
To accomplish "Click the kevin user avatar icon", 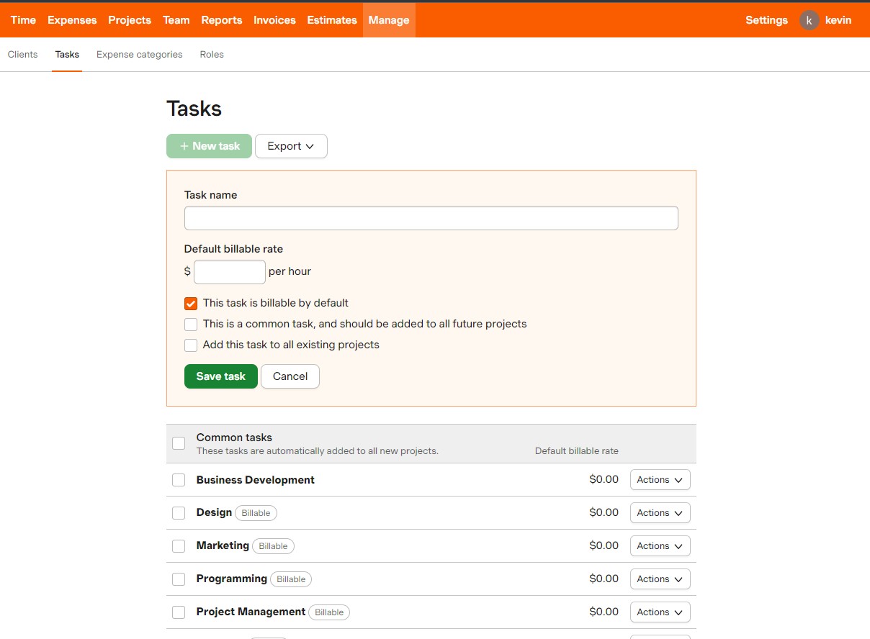I will [x=809, y=20].
